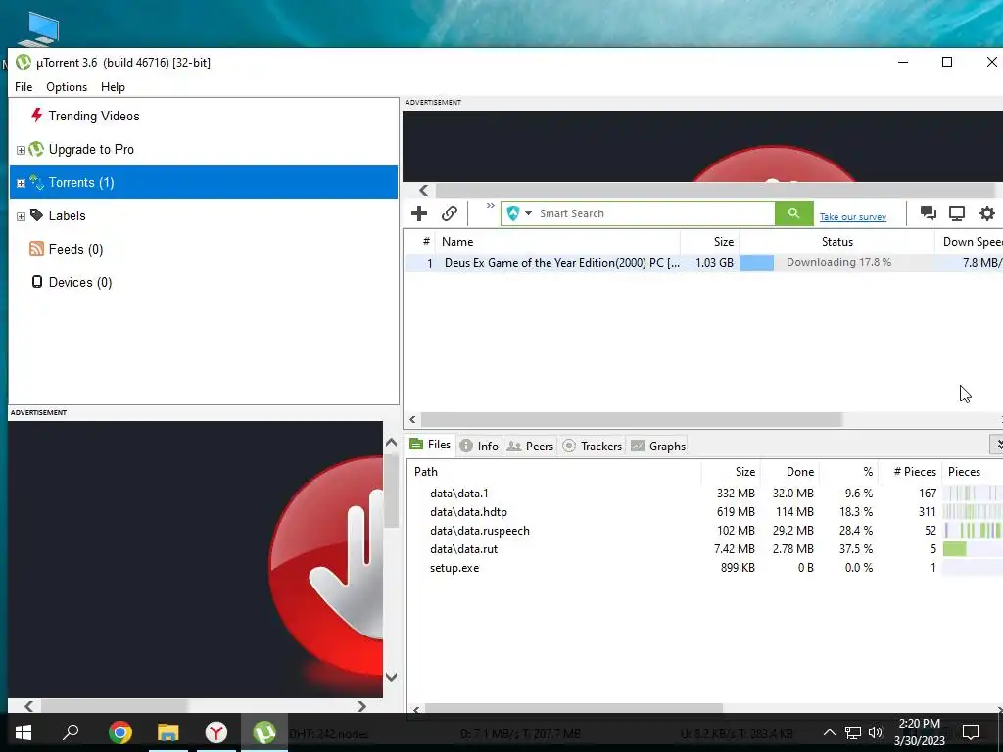Select the data\data.ruspeech file row
The height and width of the screenshot is (752, 1003).
tap(705, 530)
